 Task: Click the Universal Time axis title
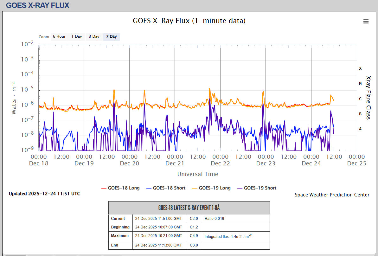(197, 174)
